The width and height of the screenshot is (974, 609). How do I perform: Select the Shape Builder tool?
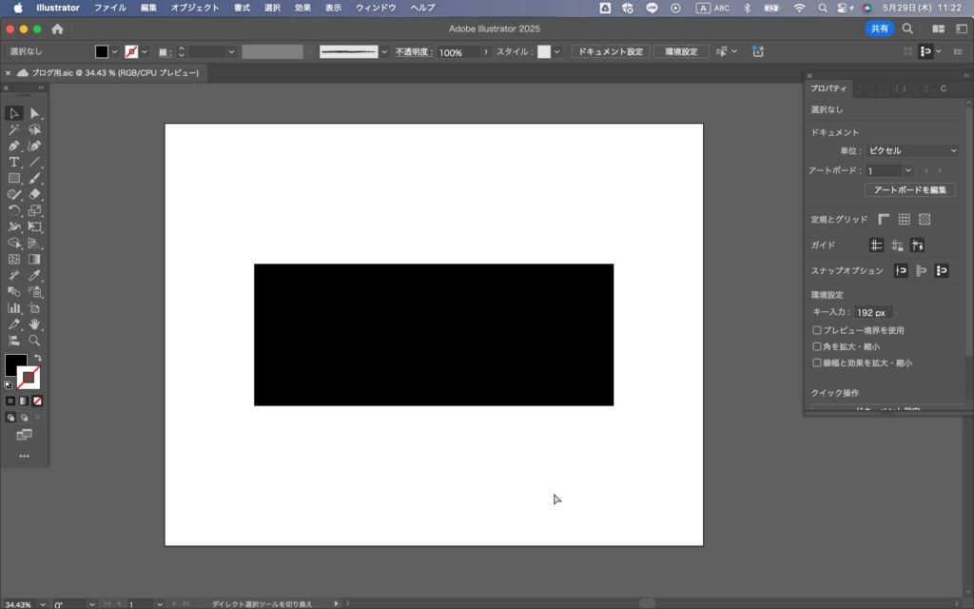coord(13,243)
